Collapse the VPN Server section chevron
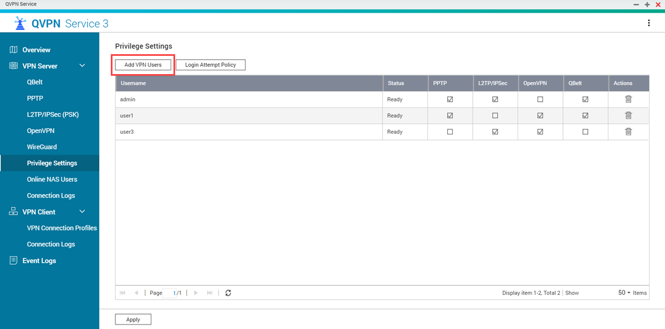Viewport: 665px width, 329px height. [x=83, y=66]
